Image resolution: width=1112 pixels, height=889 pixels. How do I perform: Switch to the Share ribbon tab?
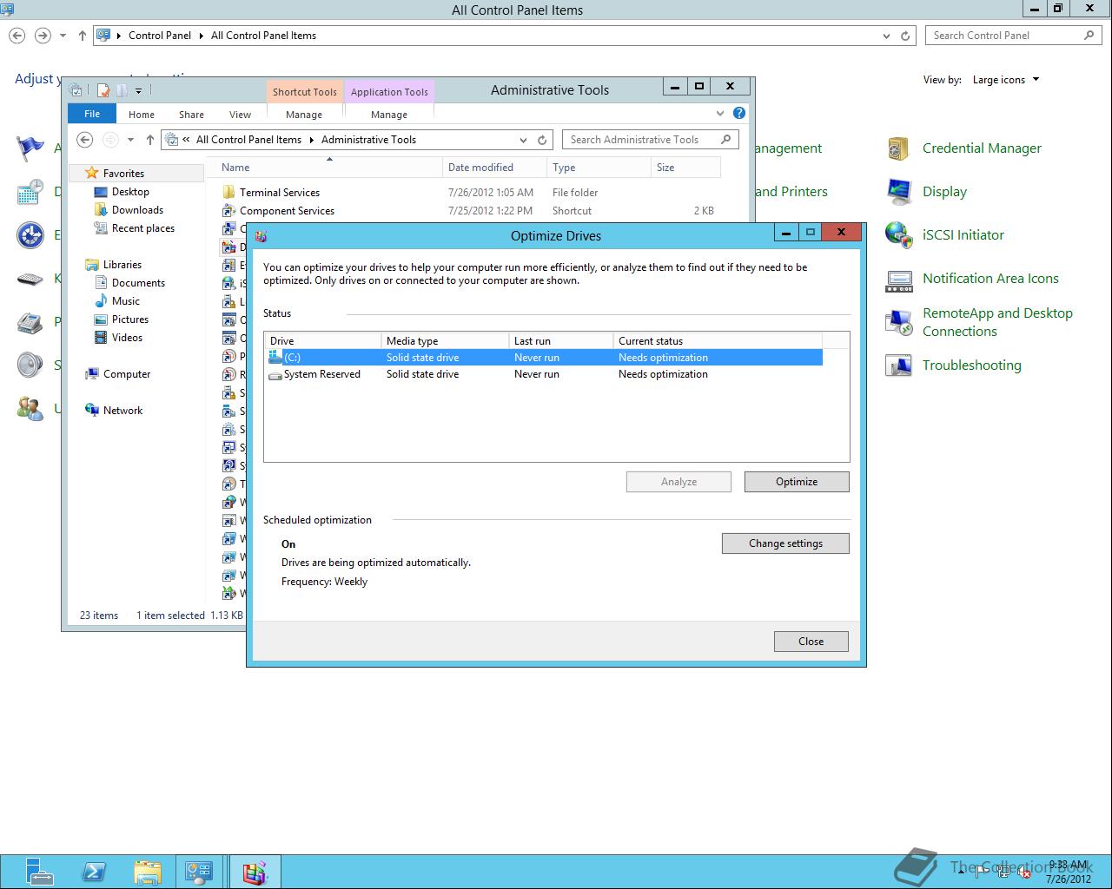pos(191,115)
